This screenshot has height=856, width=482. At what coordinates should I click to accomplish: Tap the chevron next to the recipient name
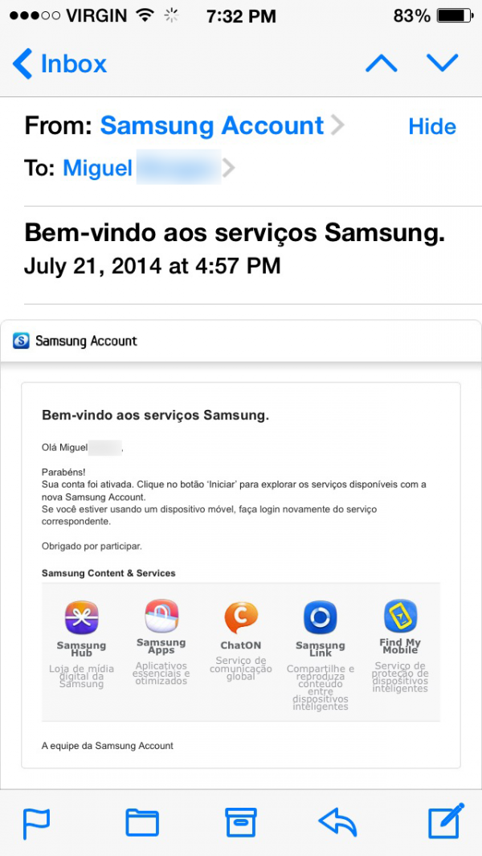click(229, 168)
